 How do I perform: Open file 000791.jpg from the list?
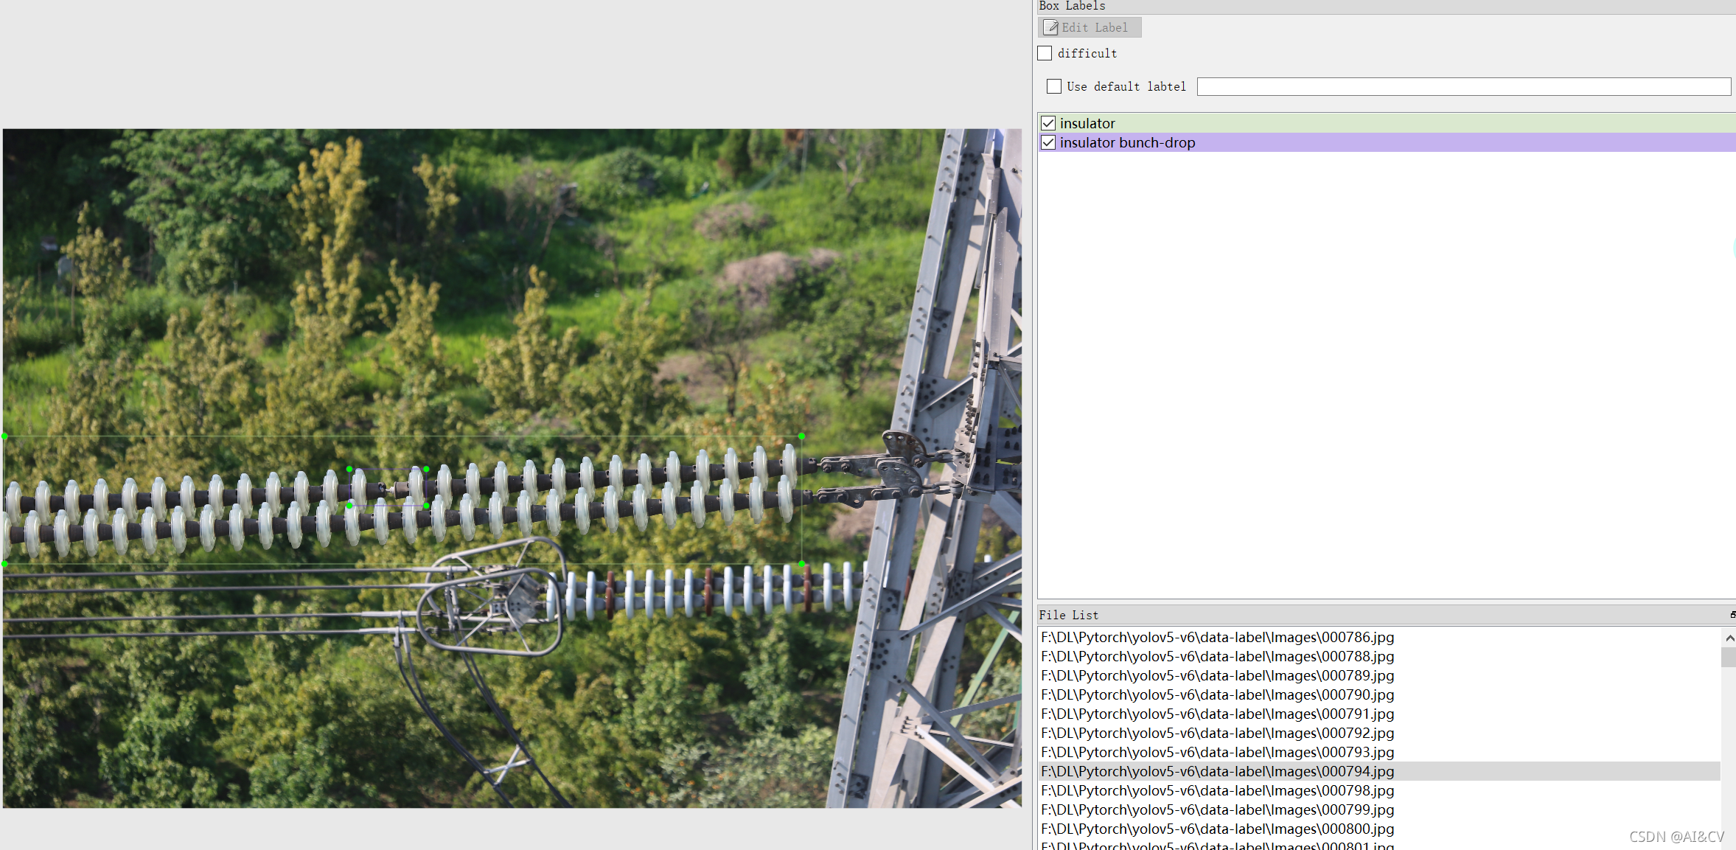(x=1217, y=714)
